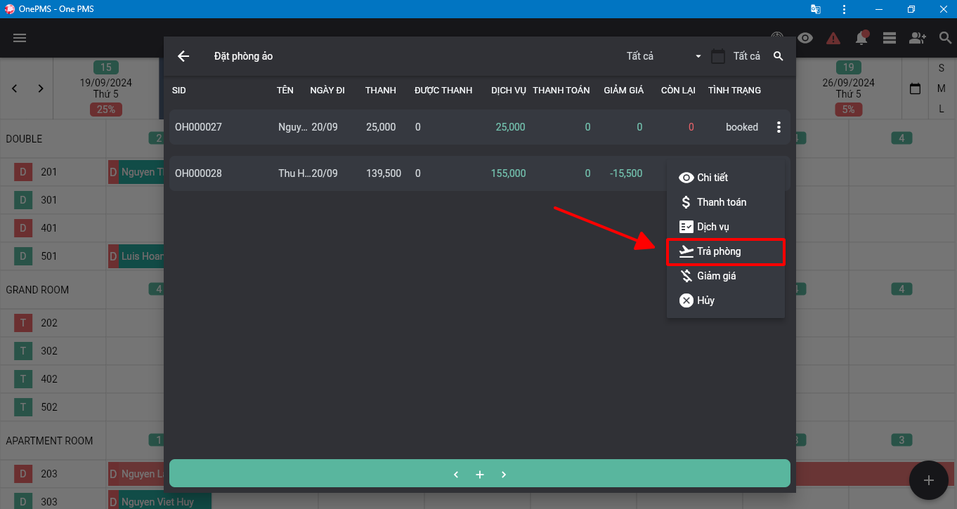The height and width of the screenshot is (509, 957).
Task: Click the DOUBLE room type label
Action: click(x=24, y=139)
